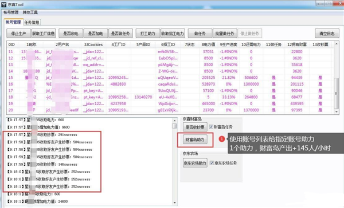Click the 京东农场助力 button
This screenshot has width=344, height=208.
coord(195,163)
